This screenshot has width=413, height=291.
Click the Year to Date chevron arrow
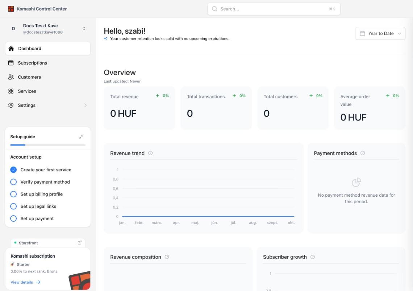[x=399, y=33]
